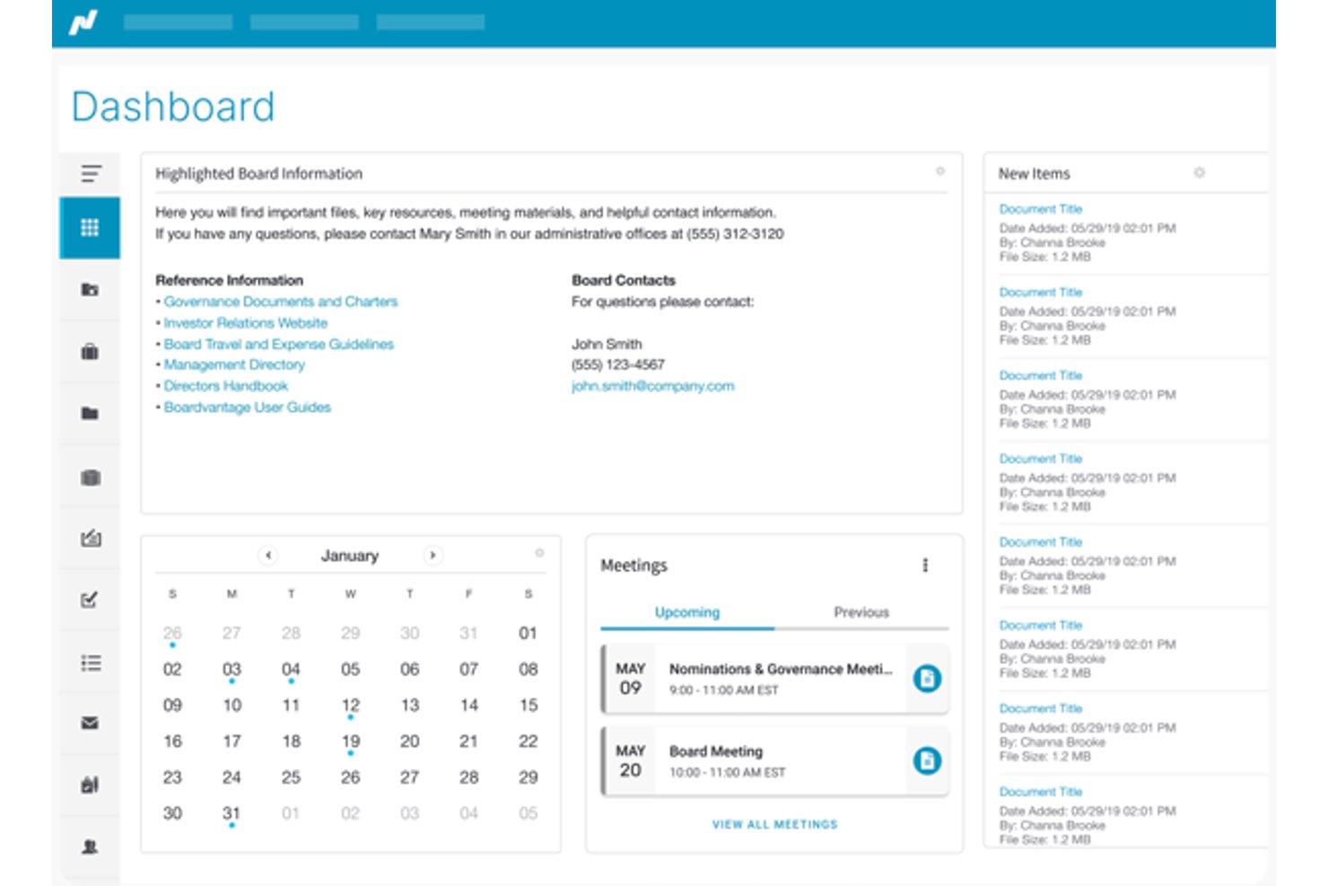The width and height of the screenshot is (1328, 886).
Task: Open the briefcase icon in the sidebar
Action: click(90, 351)
